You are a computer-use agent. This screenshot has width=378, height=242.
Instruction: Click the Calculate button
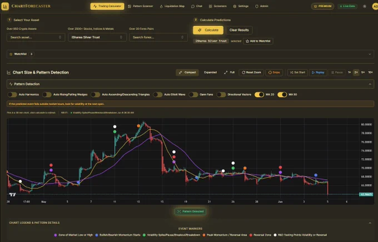208,30
